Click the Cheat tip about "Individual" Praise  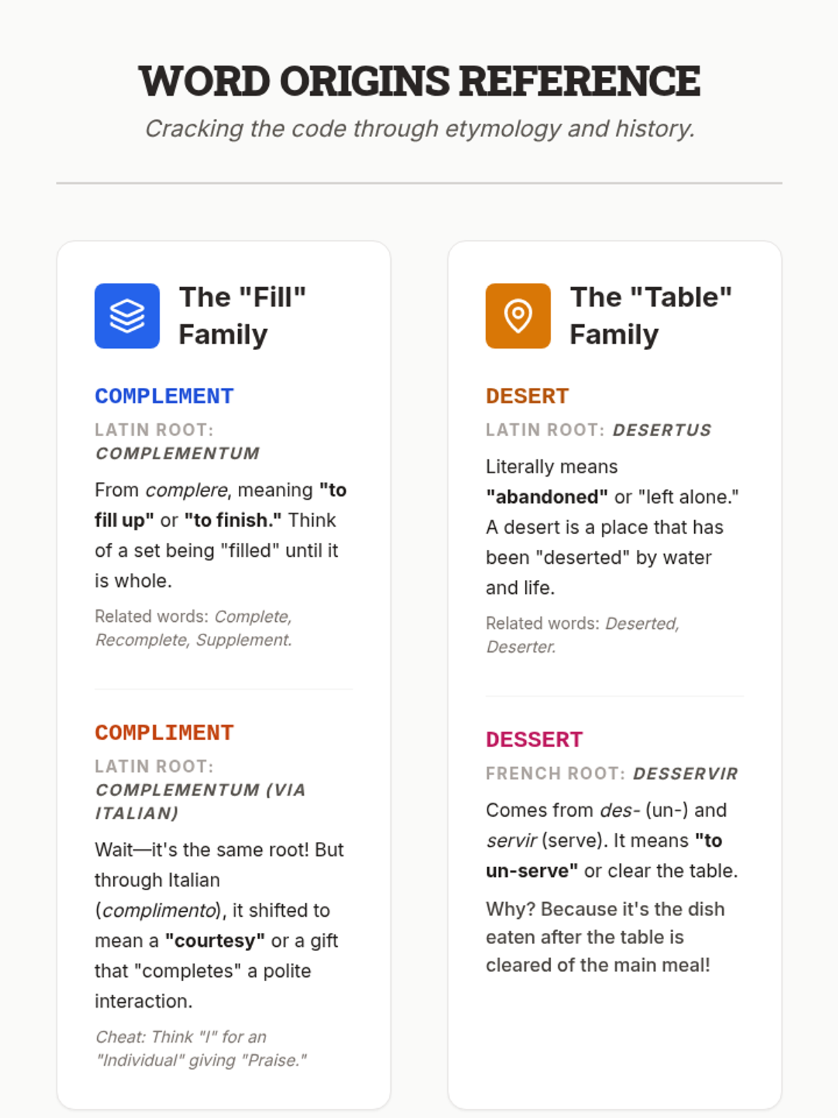click(200, 1049)
